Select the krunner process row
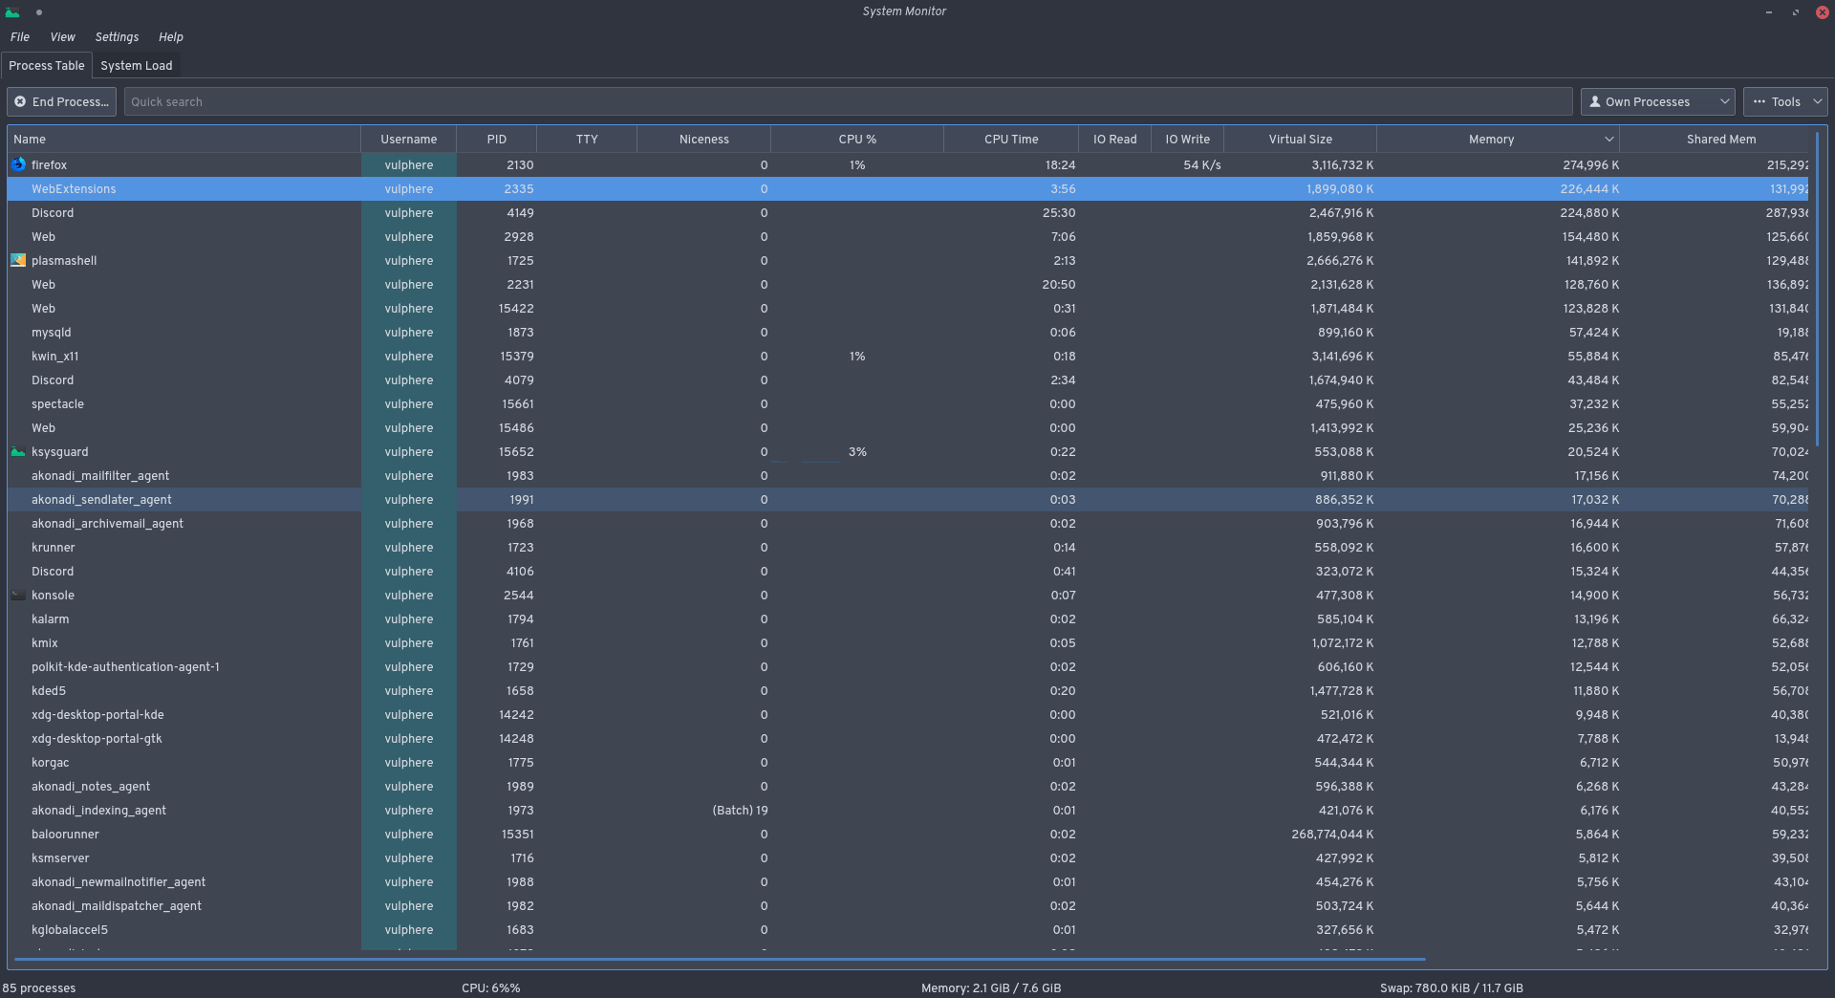The height and width of the screenshot is (998, 1835). [910, 547]
